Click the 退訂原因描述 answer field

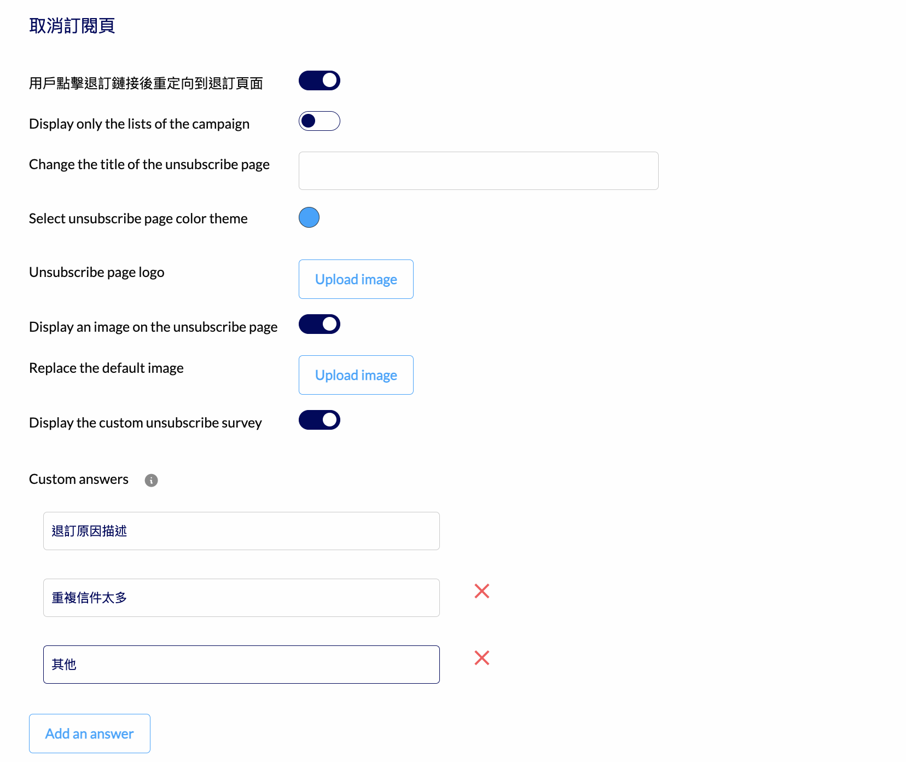[x=241, y=531]
